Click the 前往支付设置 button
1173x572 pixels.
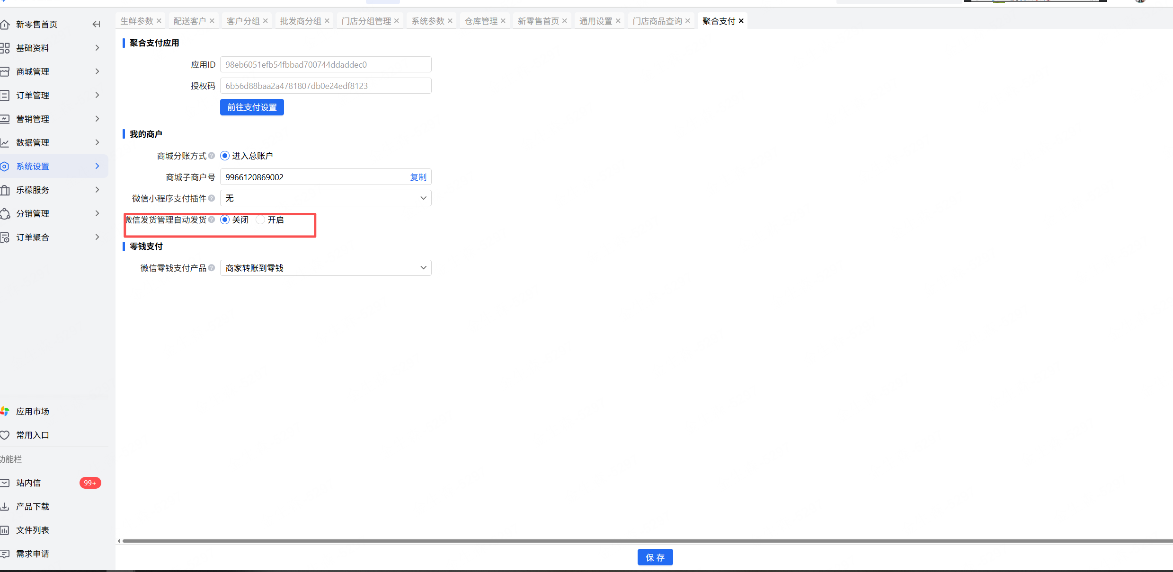(252, 107)
